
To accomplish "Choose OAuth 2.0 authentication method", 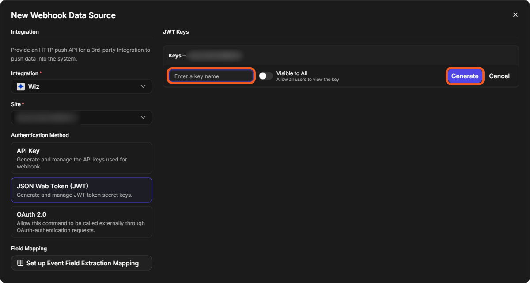I will tap(82, 222).
